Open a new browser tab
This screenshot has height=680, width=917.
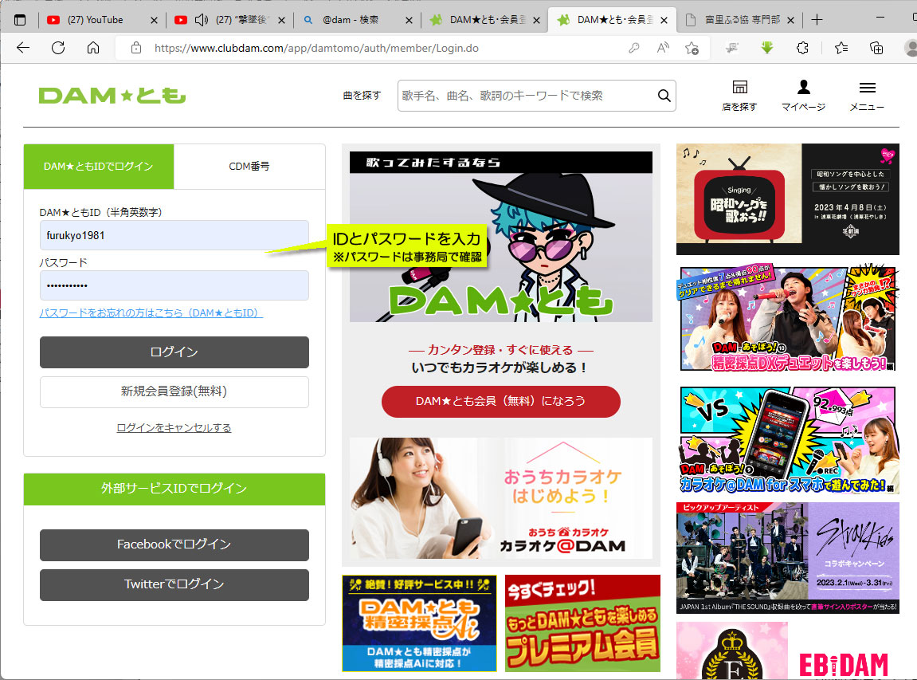coord(817,20)
